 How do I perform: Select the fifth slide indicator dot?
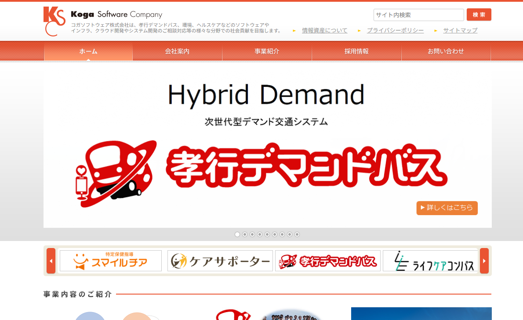pos(267,234)
